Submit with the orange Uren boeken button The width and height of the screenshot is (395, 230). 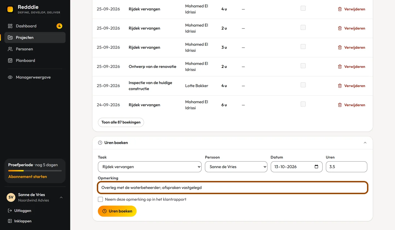point(117,211)
